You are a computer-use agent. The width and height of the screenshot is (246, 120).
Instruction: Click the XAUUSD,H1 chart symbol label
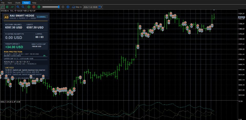[x=5, y=11]
